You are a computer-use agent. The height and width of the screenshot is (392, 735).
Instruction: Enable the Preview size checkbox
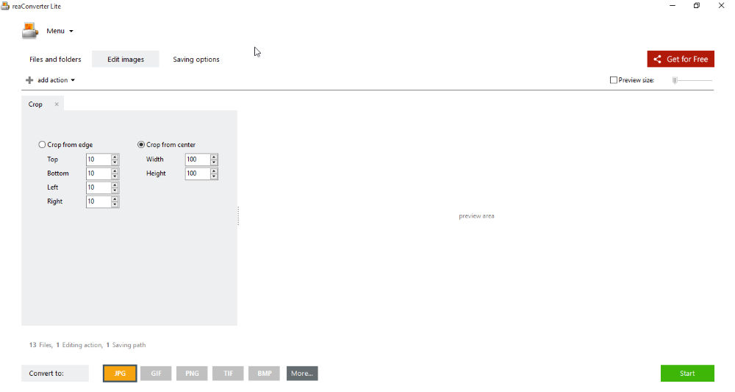coord(614,80)
